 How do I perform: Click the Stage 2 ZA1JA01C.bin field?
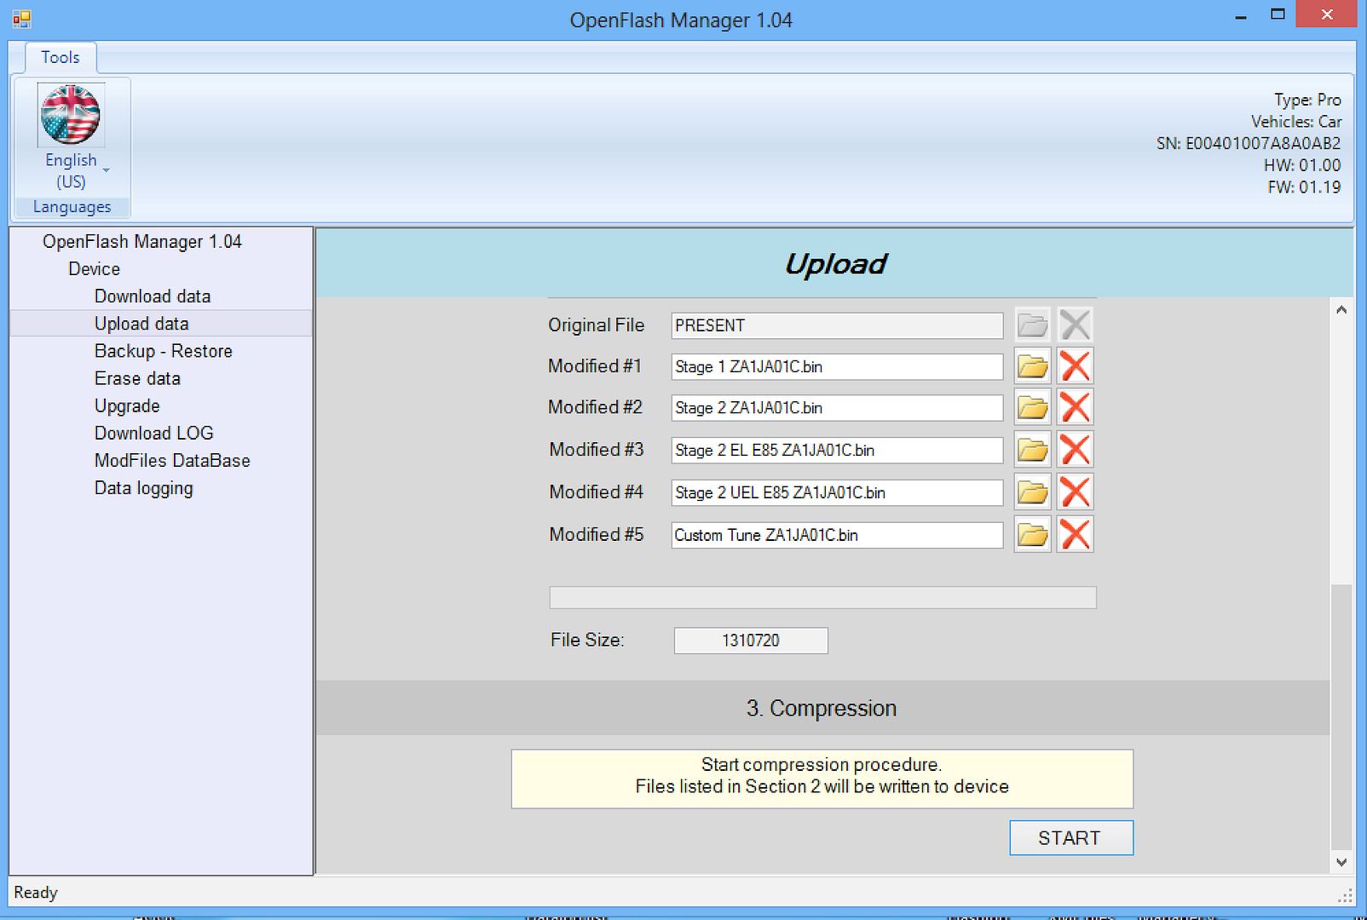click(x=837, y=407)
